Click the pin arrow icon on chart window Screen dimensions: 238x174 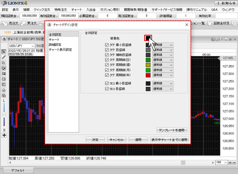point(222,39)
